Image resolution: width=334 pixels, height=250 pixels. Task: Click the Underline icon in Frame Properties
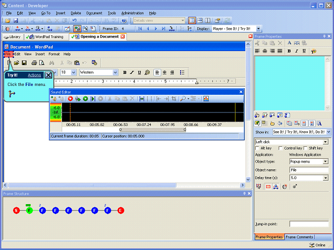(x=304, y=51)
